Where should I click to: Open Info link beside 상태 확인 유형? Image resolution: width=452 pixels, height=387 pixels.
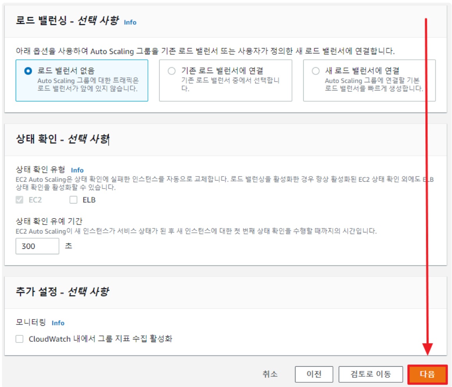coord(77,170)
